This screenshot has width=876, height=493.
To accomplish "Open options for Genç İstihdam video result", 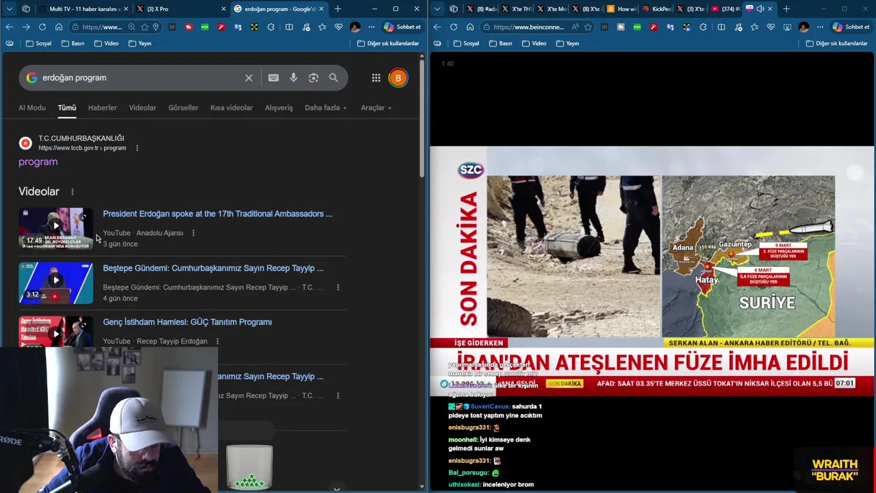I will click(218, 341).
